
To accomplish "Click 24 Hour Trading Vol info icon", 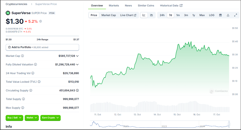I will click(x=33, y=73).
